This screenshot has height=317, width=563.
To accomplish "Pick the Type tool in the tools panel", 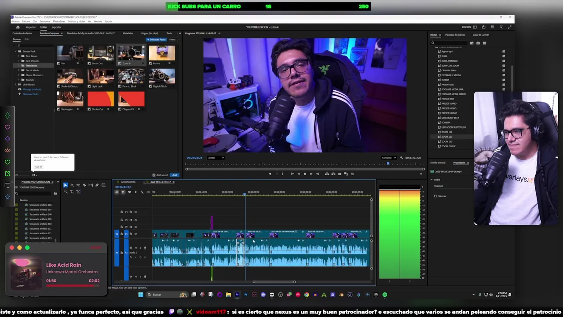I will coord(72,192).
